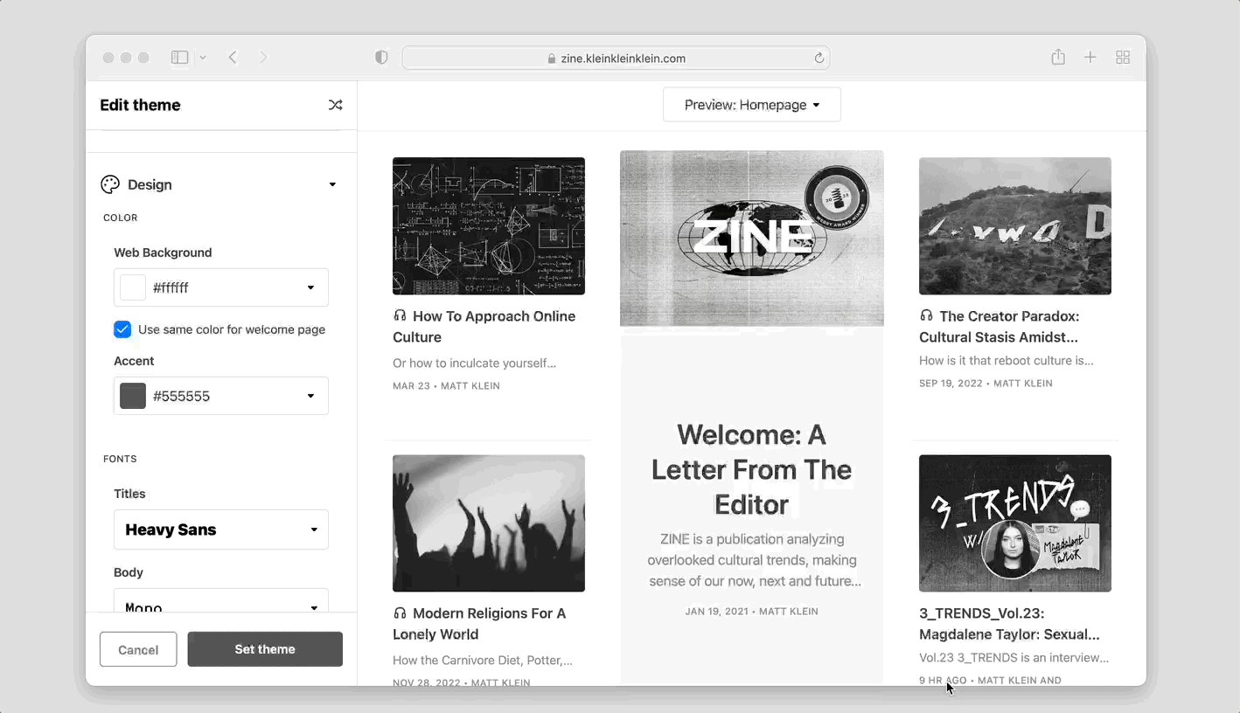Viewport: 1240px width, 713px height.
Task: Click the math chalkboard thumbnail
Action: (x=489, y=225)
